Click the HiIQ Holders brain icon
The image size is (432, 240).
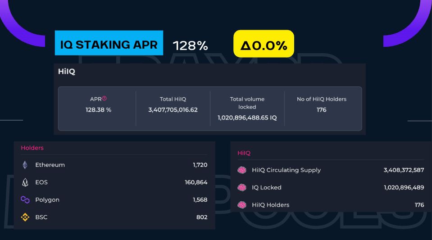point(242,205)
